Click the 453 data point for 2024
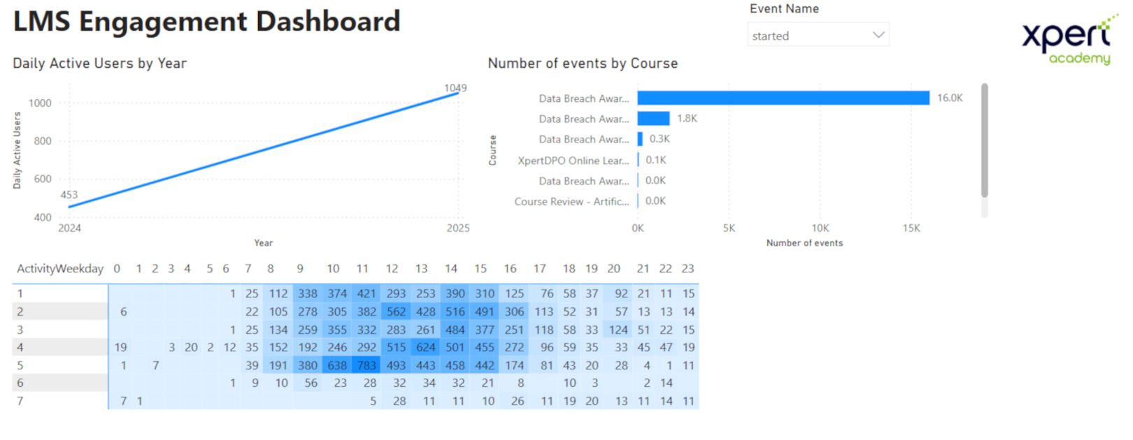This screenshot has width=1133, height=440. tap(69, 206)
